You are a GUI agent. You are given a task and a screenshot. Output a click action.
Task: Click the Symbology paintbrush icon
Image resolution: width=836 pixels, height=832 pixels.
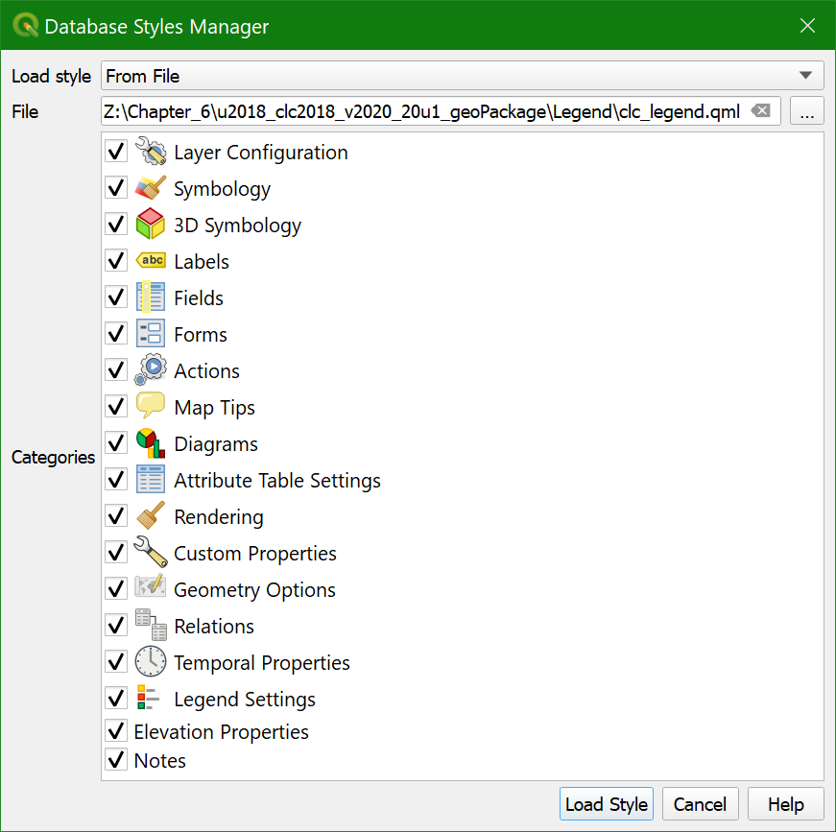151,188
